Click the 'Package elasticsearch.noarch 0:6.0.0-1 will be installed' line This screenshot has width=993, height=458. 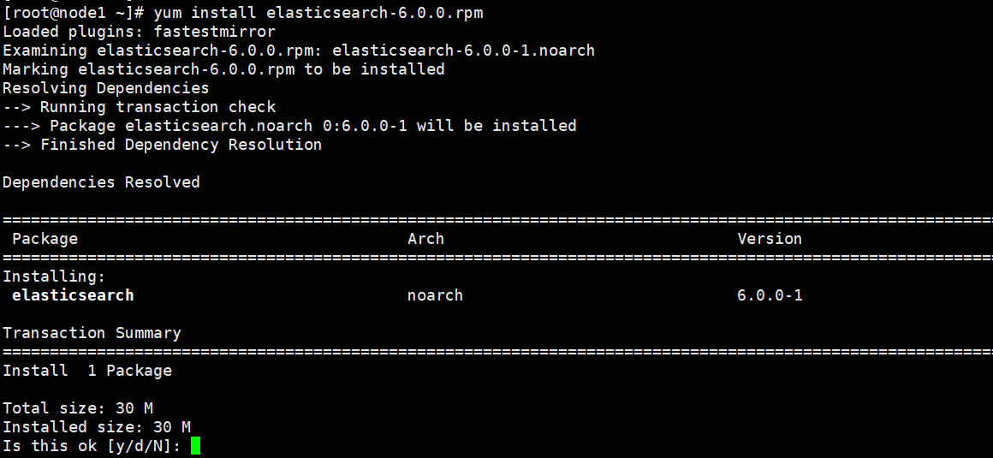click(x=289, y=126)
